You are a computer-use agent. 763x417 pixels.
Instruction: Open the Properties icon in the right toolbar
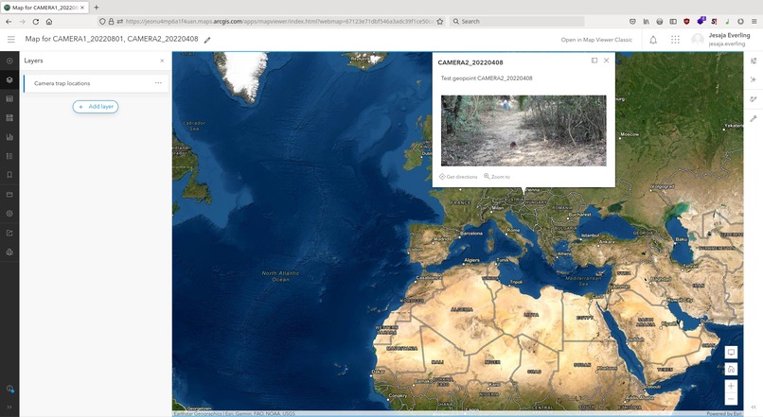tap(754, 61)
